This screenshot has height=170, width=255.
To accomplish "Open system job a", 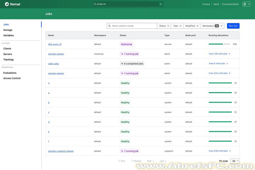I will coord(49,93).
